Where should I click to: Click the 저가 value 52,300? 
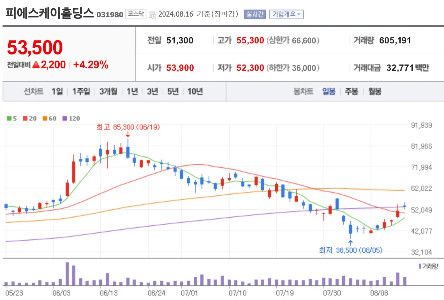coord(250,68)
